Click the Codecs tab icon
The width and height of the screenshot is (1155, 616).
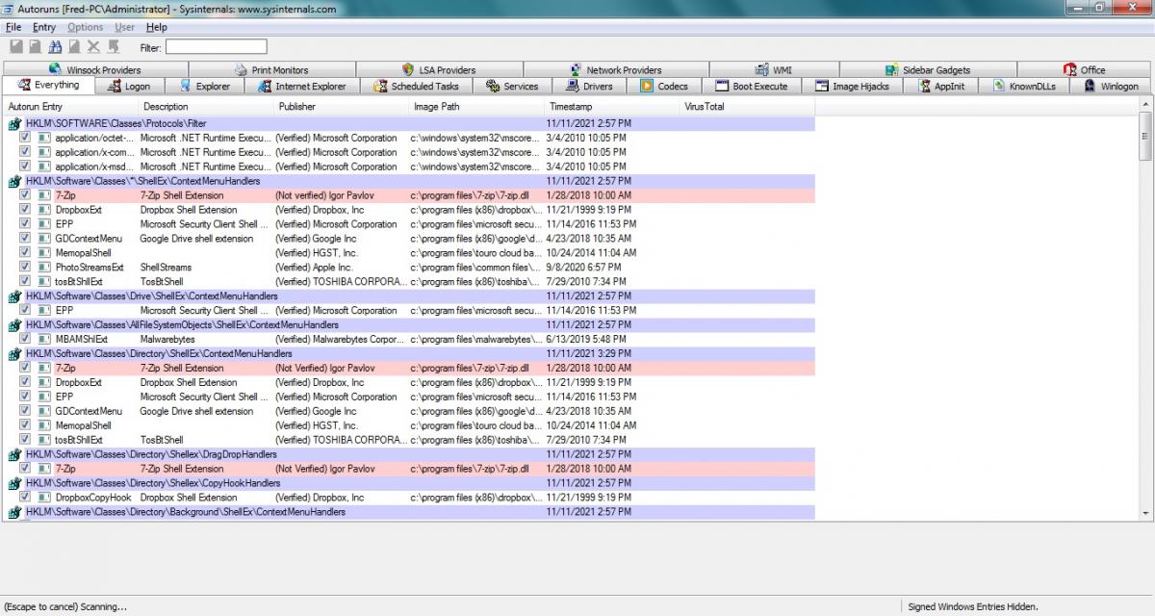(647, 86)
